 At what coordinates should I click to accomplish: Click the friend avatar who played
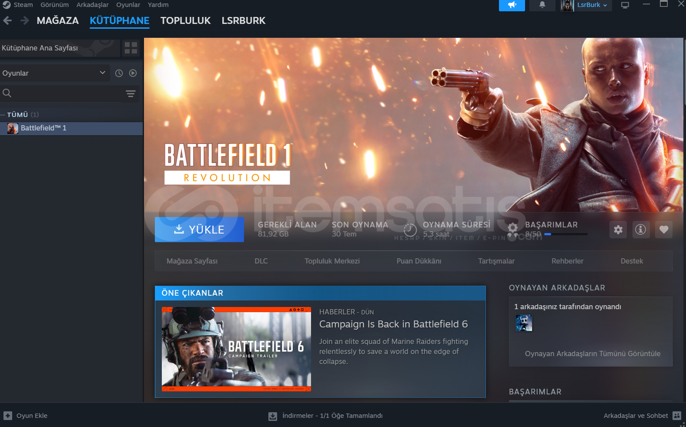524,323
